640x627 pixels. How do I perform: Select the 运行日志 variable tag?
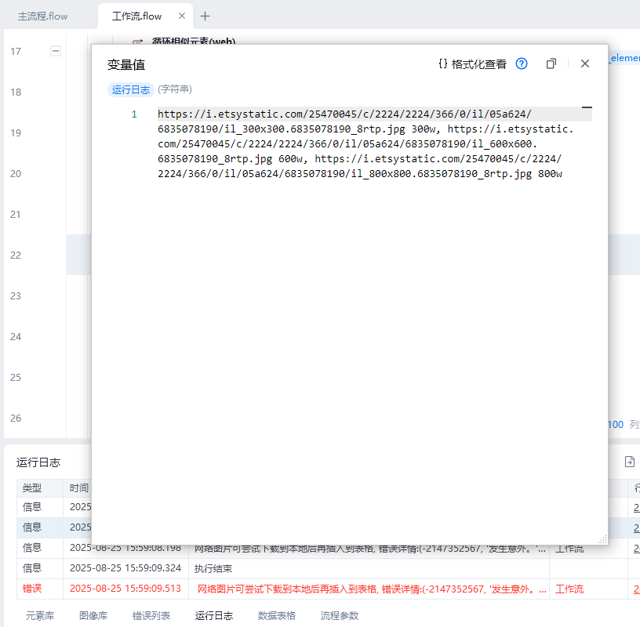pos(131,90)
